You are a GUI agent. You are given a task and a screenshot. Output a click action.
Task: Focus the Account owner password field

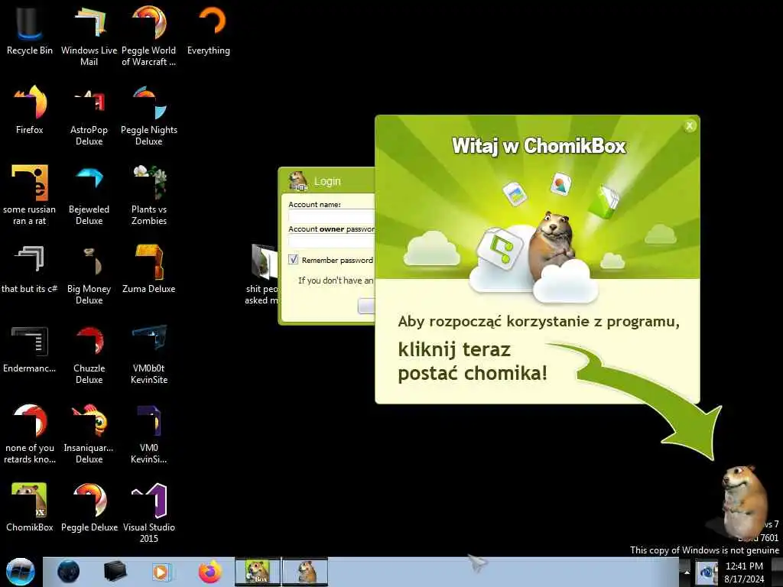pos(332,241)
